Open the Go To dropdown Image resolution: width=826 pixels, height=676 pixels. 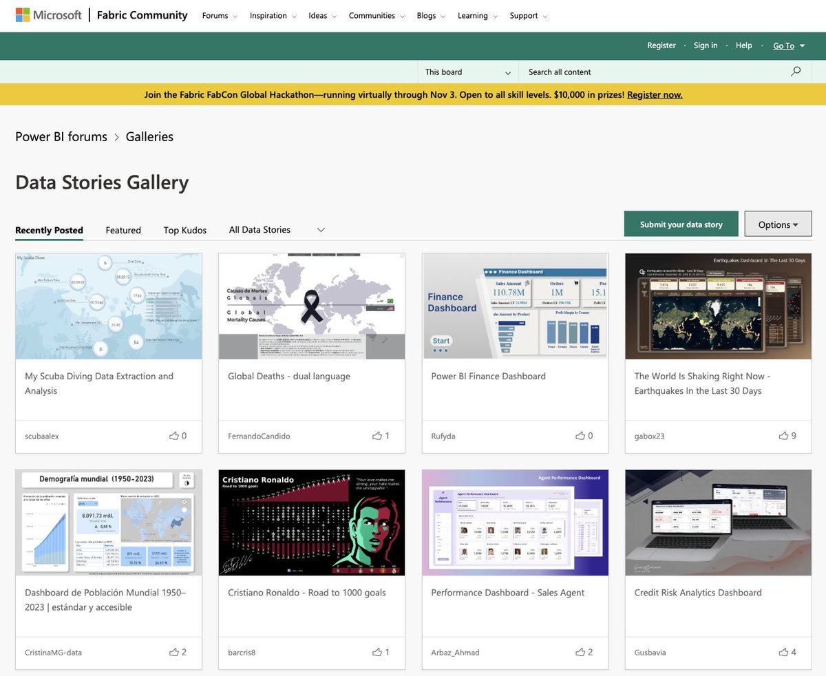click(789, 45)
